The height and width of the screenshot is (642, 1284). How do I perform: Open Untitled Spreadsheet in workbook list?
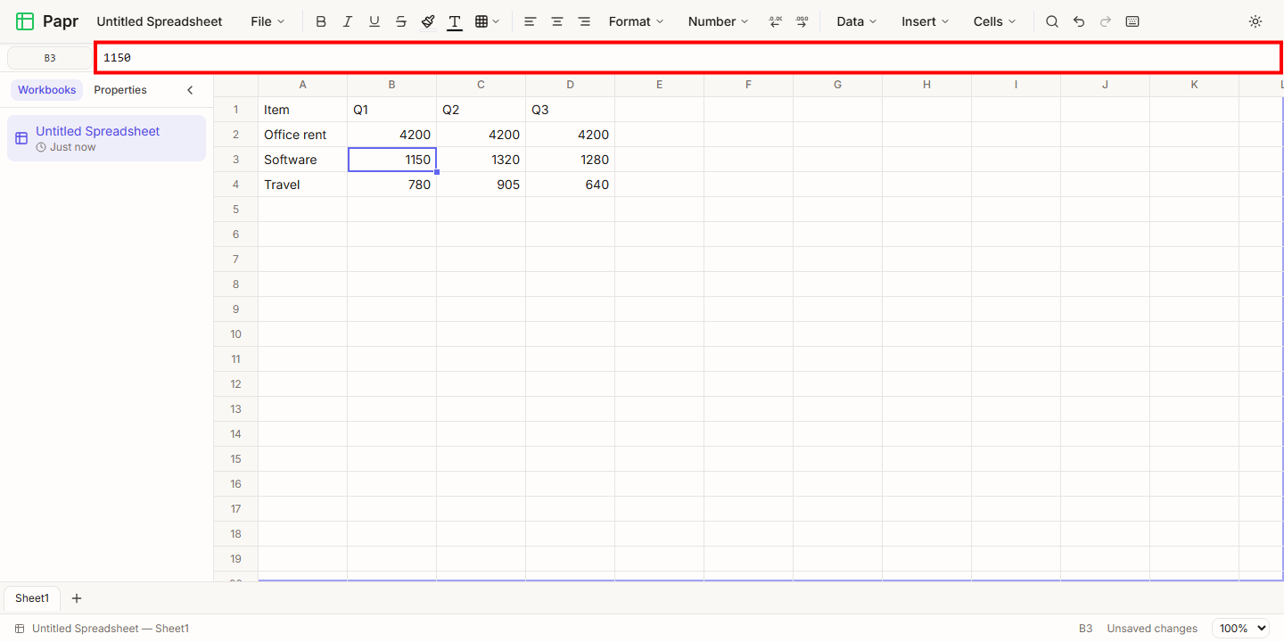(x=106, y=138)
